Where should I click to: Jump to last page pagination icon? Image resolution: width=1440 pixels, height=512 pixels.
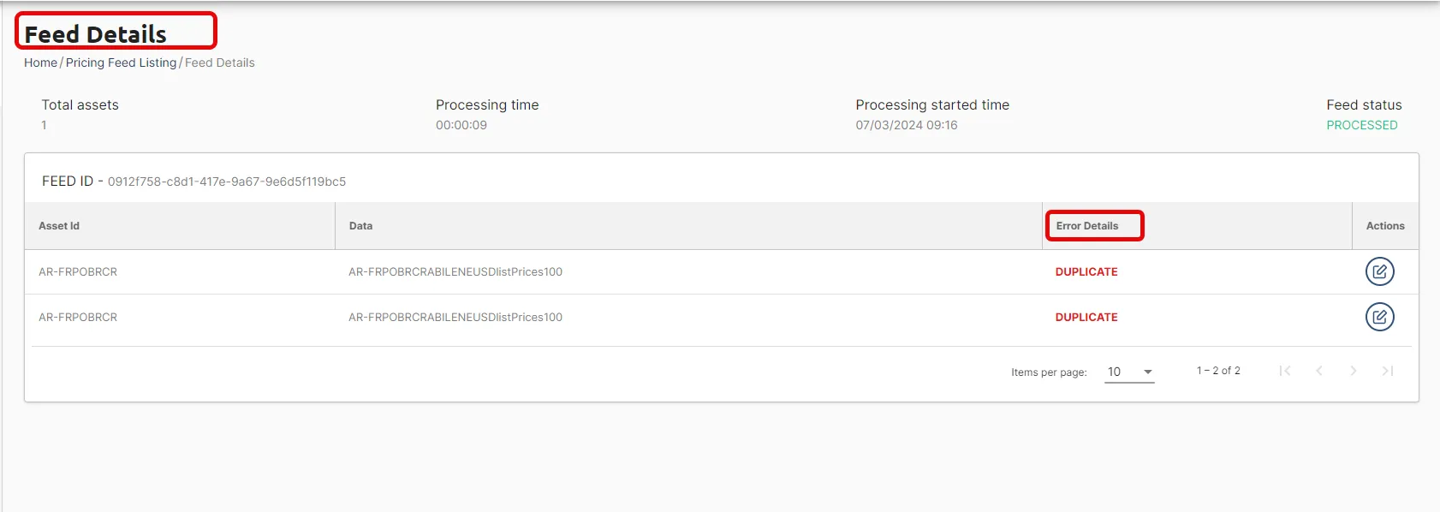[1388, 371]
